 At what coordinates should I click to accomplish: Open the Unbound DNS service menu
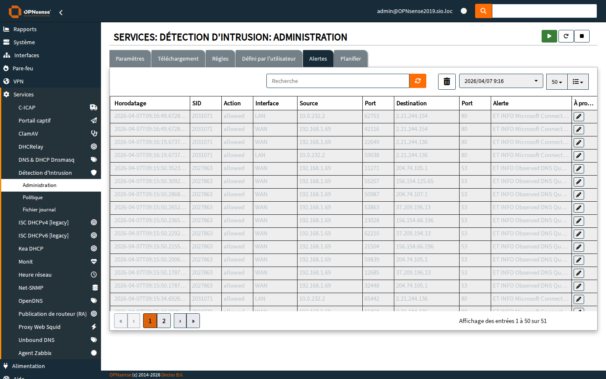tap(51, 340)
